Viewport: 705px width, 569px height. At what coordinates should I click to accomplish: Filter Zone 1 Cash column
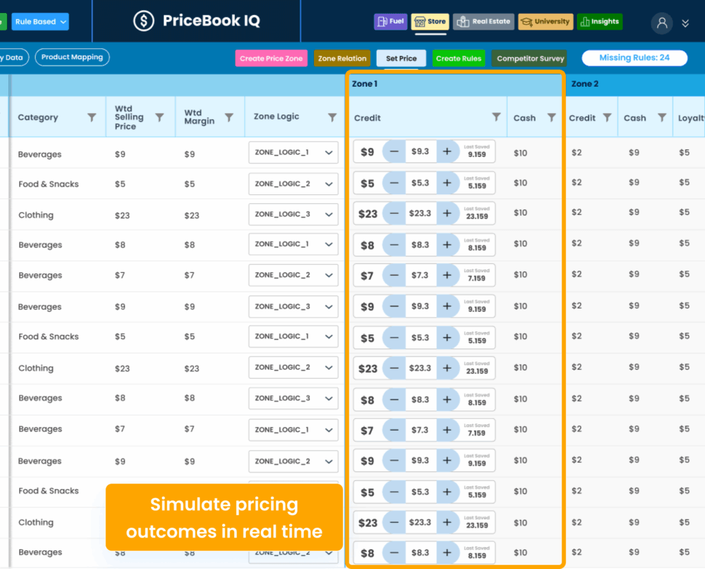(551, 118)
